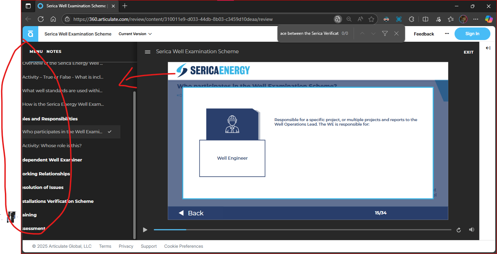This screenshot has width=497, height=254.
Task: Expand Working Relationships section
Action: coord(46,174)
